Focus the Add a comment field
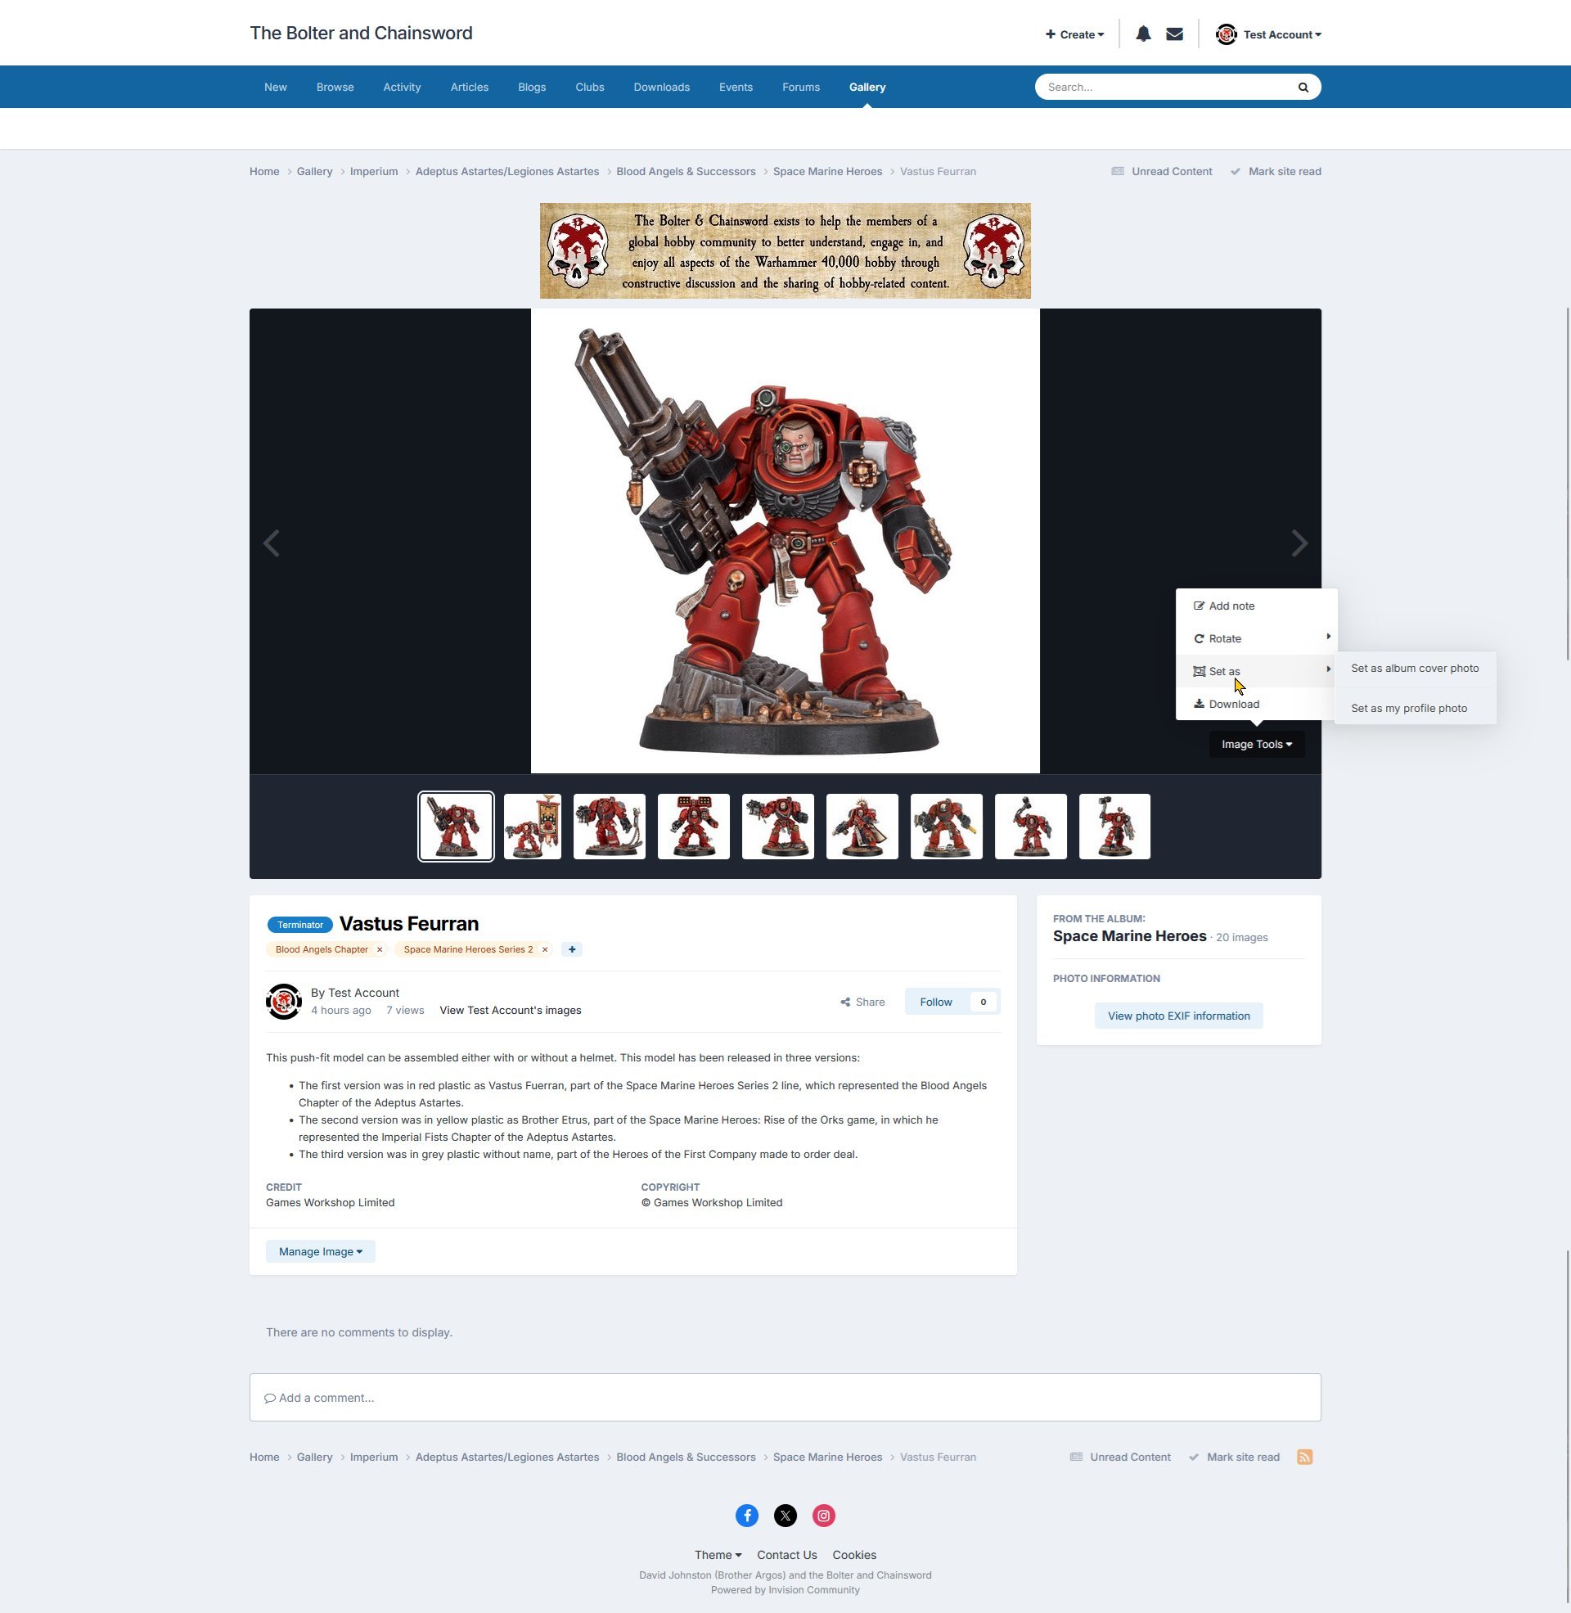Viewport: 1571px width, 1613px height. [x=785, y=1398]
